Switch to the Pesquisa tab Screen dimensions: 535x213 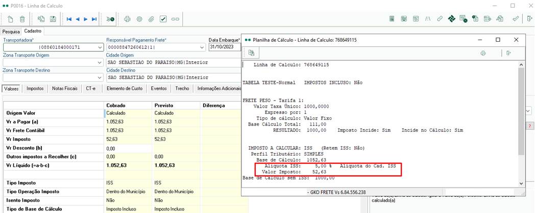coord(11,31)
